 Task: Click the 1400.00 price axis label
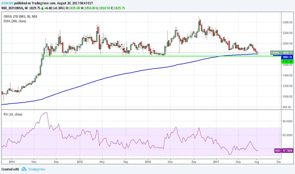click(x=287, y=75)
